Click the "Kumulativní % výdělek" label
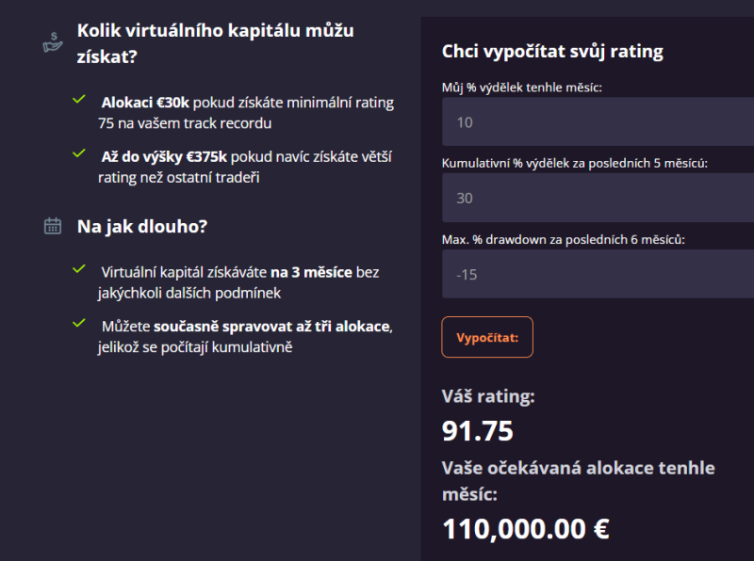 click(574, 163)
